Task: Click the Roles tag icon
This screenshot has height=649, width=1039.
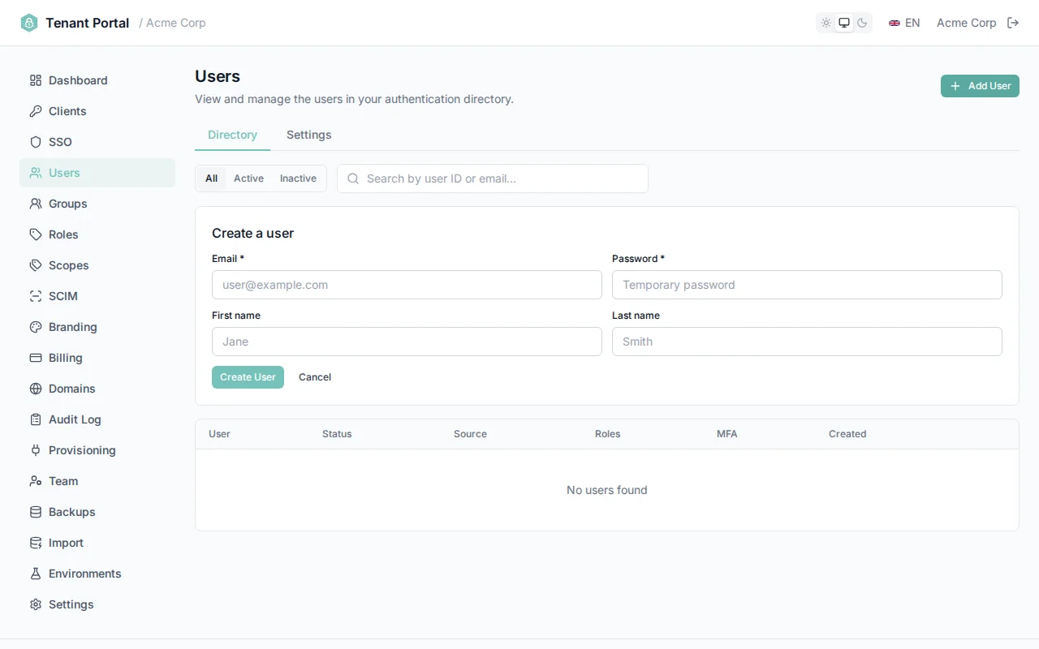Action: (36, 234)
